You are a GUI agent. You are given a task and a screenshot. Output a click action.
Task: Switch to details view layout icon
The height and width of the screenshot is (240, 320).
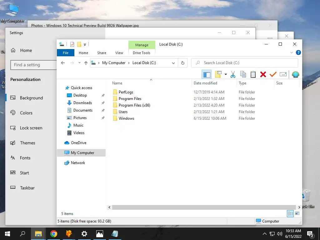[290, 214]
